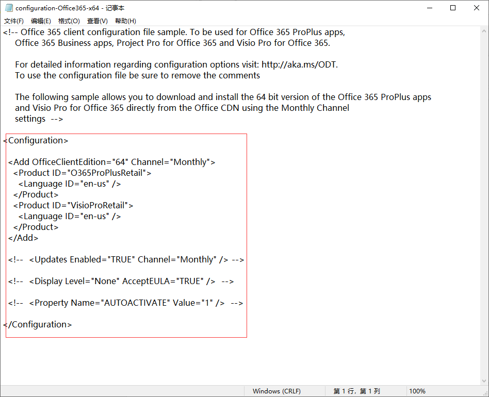Click the Property Name="AUTOACTIVATE" line

(x=125, y=303)
